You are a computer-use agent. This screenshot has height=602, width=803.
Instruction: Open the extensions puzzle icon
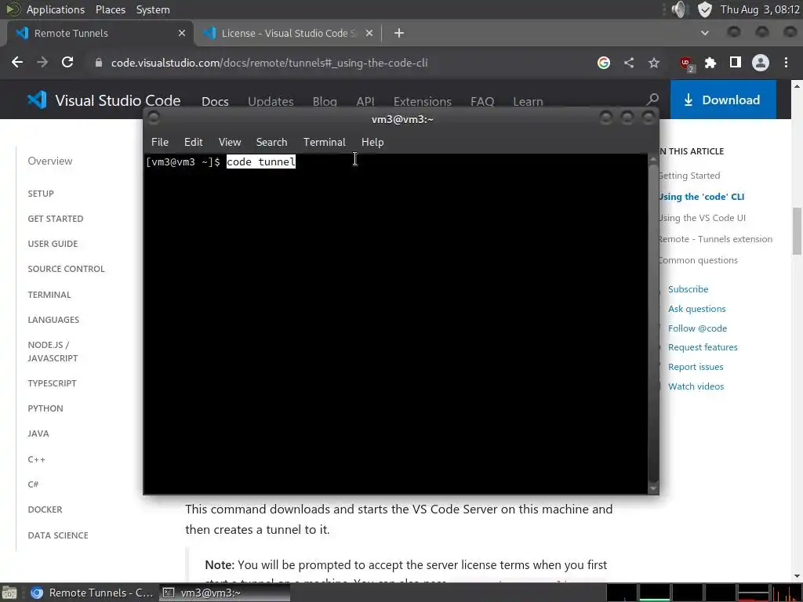click(710, 63)
